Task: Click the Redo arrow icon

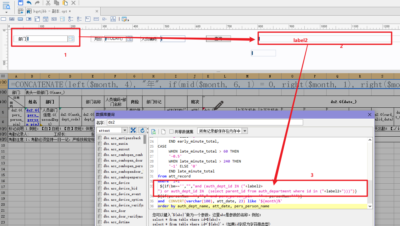Action: coord(37,3)
